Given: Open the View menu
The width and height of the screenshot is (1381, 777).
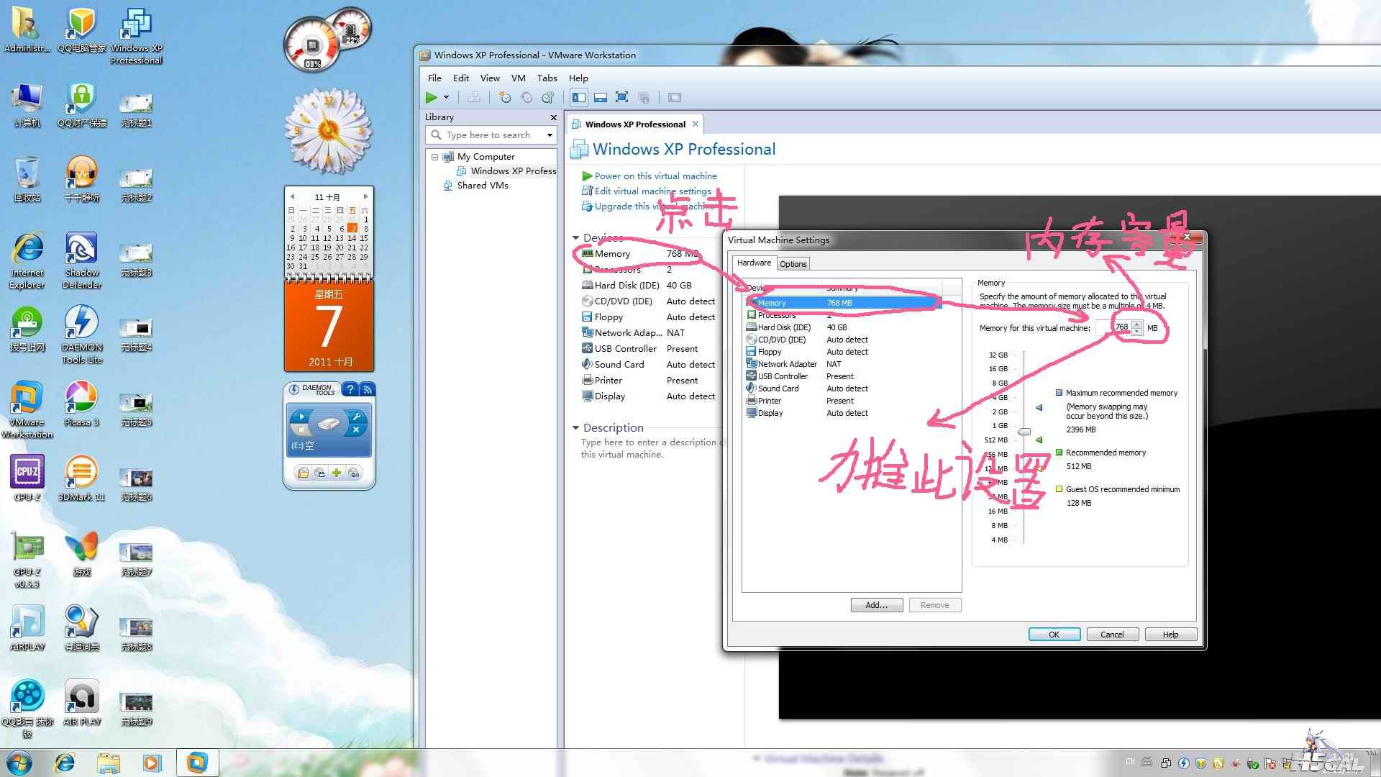Looking at the screenshot, I should pos(490,78).
